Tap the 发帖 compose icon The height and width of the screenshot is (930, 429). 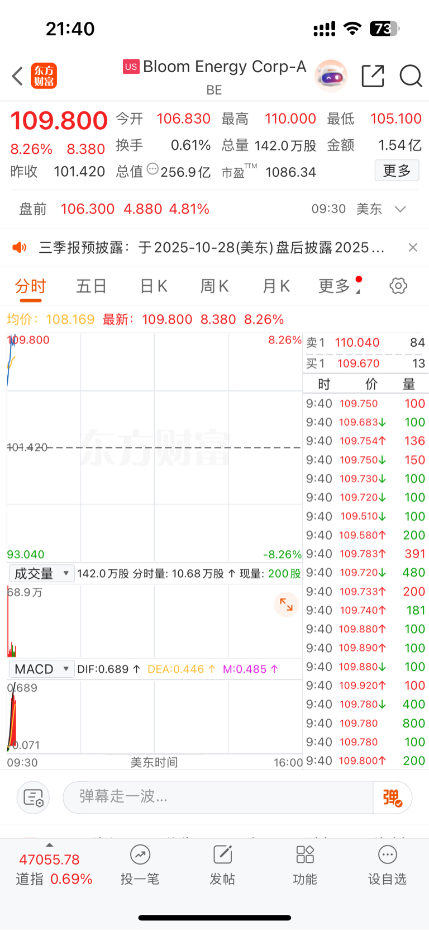[222, 855]
